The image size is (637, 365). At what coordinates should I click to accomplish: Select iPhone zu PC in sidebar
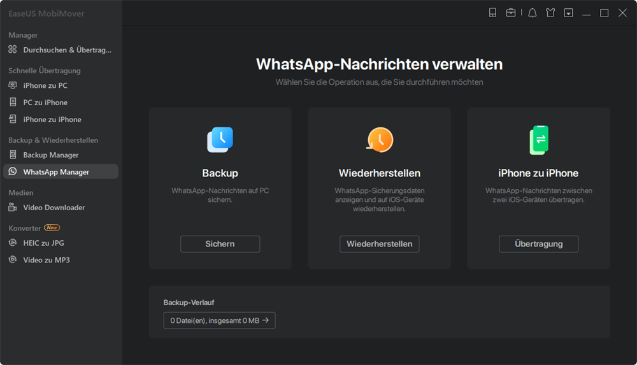point(61,85)
